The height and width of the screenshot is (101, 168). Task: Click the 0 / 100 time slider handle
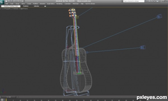coord(9,97)
